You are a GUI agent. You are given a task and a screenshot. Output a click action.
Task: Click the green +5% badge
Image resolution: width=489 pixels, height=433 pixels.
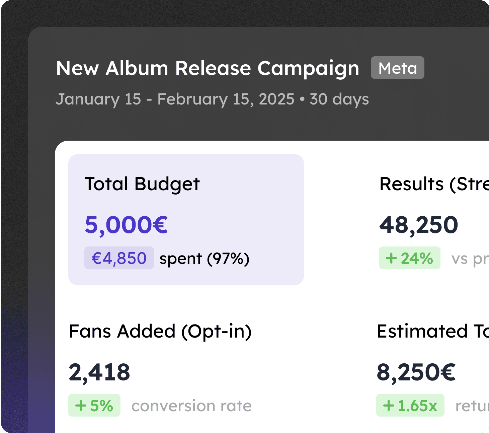click(x=94, y=406)
